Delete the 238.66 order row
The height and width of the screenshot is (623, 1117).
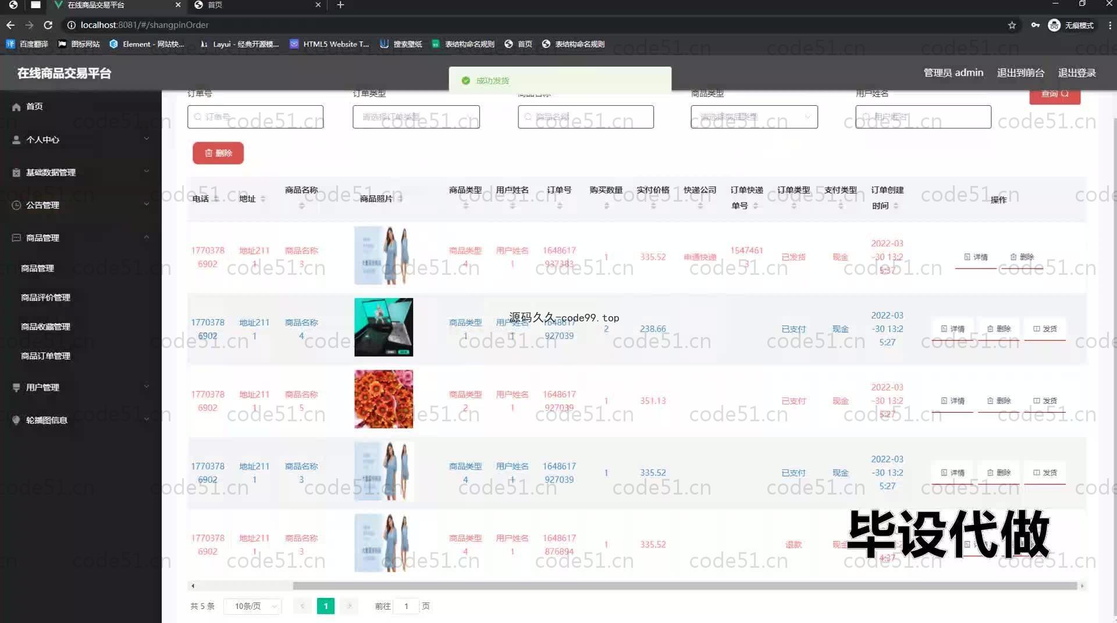click(x=999, y=329)
